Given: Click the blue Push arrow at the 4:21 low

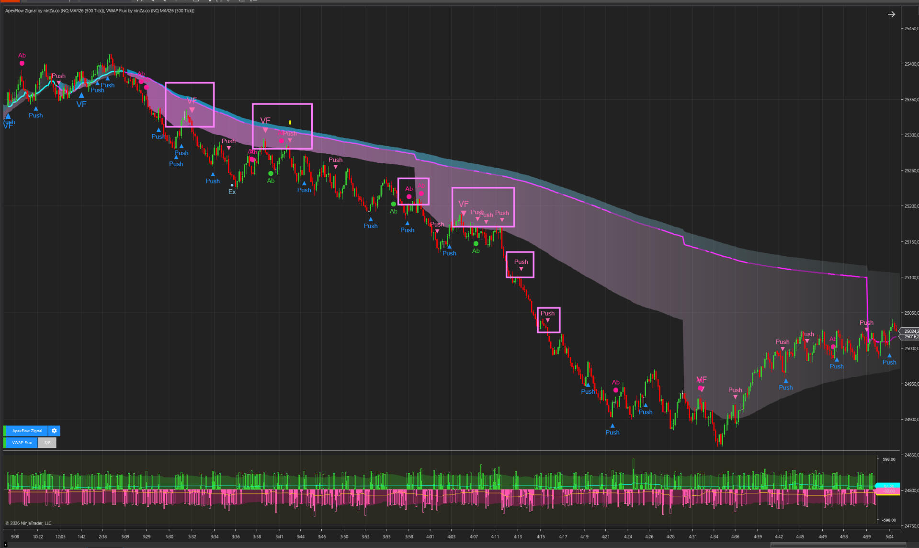Looking at the screenshot, I should point(612,425).
